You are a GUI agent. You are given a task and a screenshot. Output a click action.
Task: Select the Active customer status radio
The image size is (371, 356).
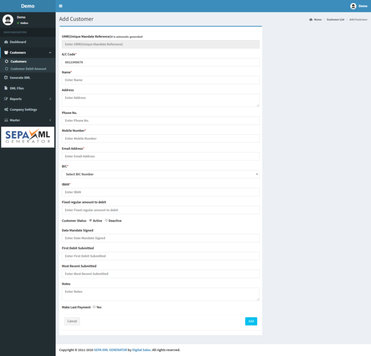90,220
